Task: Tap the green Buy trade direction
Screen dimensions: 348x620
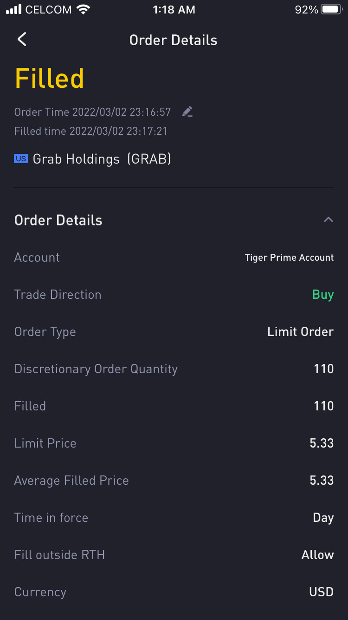Action: click(323, 295)
